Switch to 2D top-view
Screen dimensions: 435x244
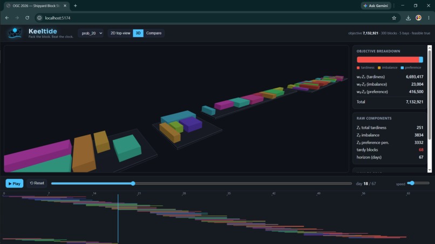(x=120, y=33)
